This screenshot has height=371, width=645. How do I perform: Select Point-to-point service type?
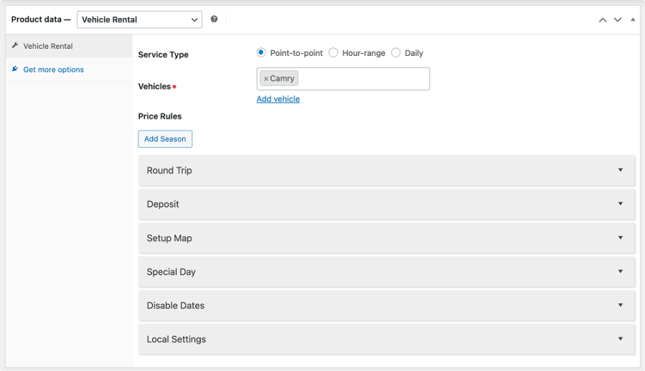click(x=261, y=53)
